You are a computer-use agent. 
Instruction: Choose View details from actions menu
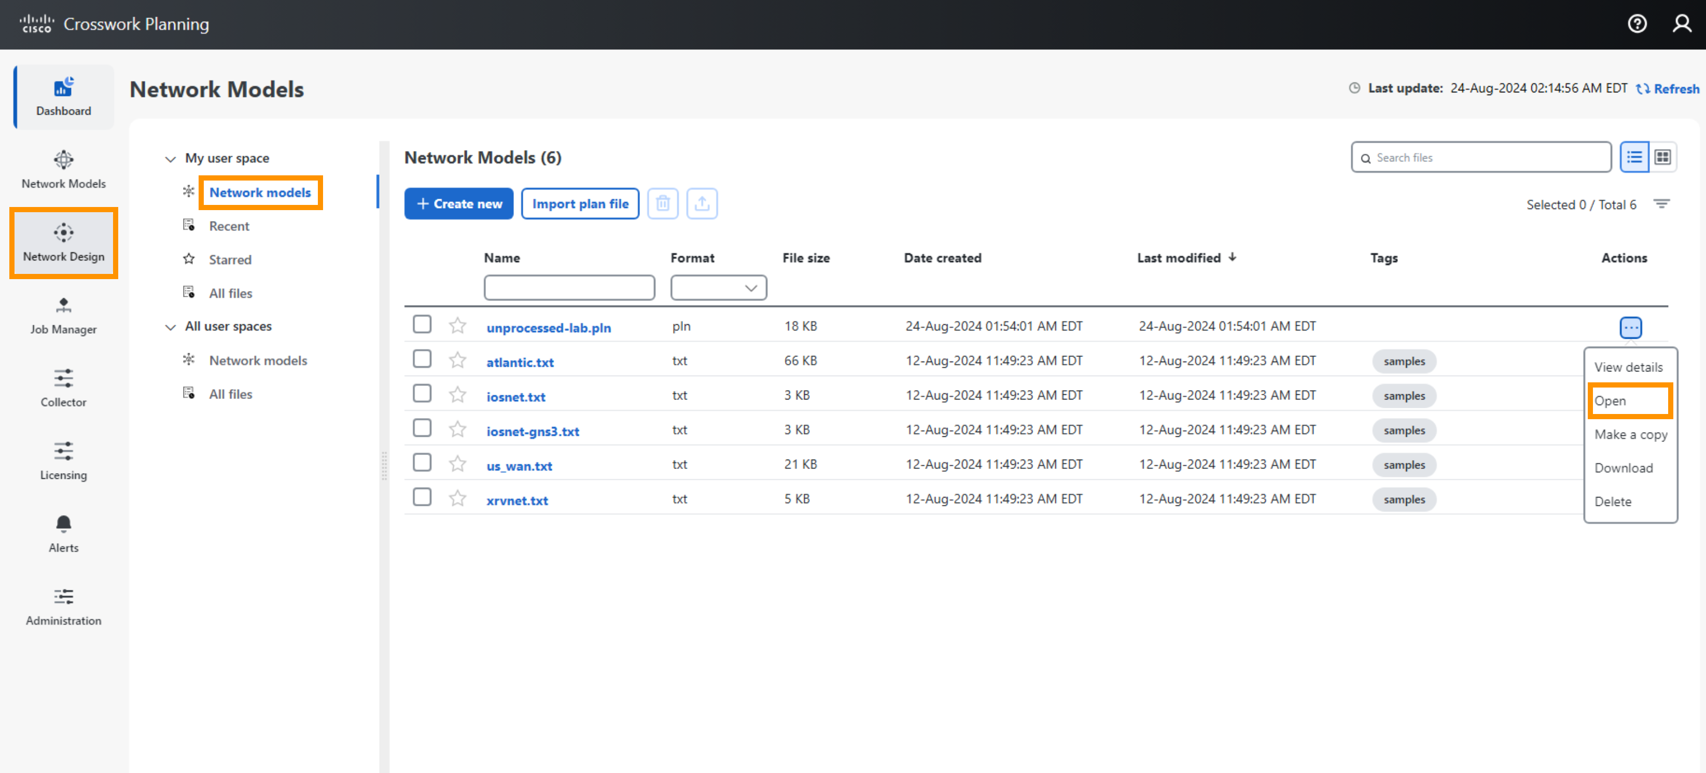tap(1629, 367)
